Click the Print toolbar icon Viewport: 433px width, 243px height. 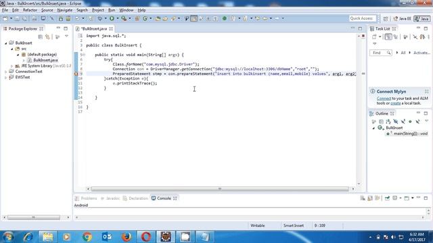pyautogui.click(x=35, y=18)
